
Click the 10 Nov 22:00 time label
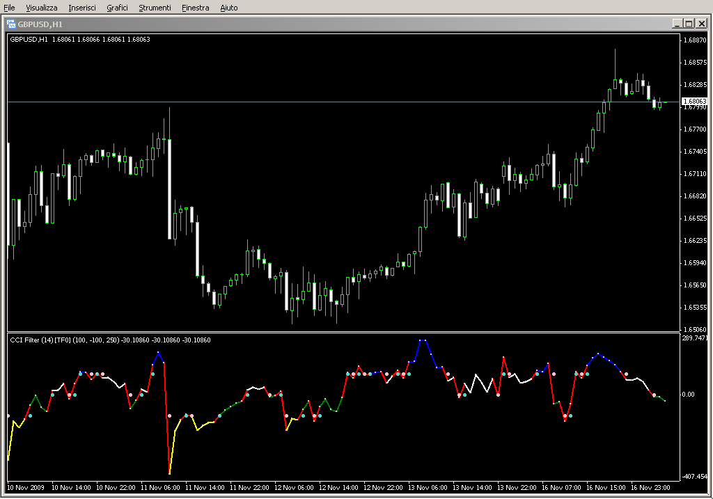(x=116, y=488)
